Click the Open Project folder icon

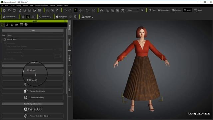[x=9, y=10]
